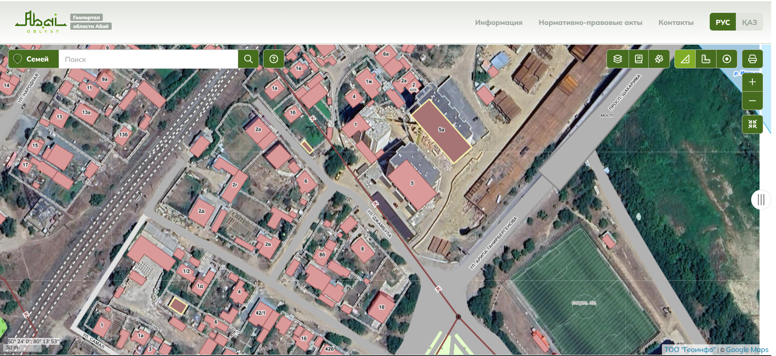This screenshot has width=776, height=356.
Task: Toggle the area measurement triangle tool
Action: tap(685, 59)
